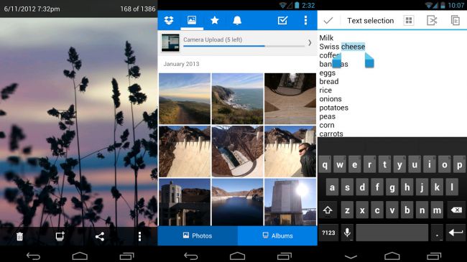Screen dimensions: 467x262
Task: Tap the trash delete icon under photo
Action: click(x=19, y=237)
